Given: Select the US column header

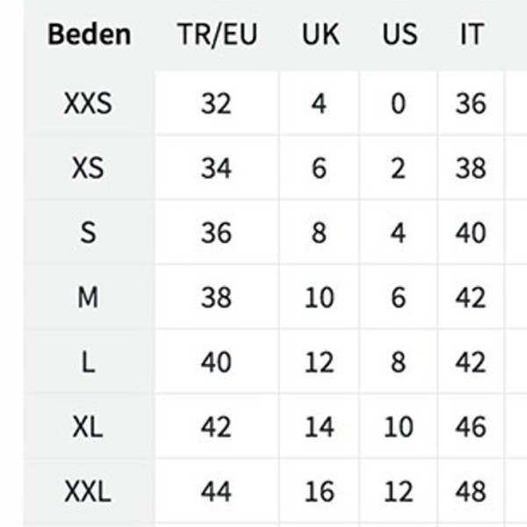Looking at the screenshot, I should coord(400,34).
